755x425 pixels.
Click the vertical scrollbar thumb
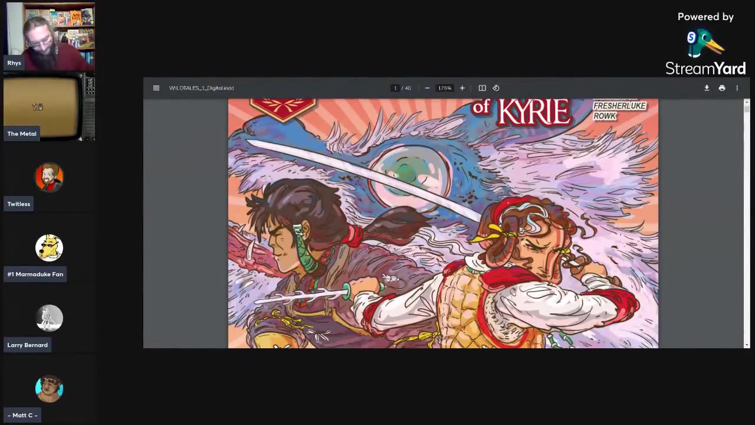[x=747, y=109]
